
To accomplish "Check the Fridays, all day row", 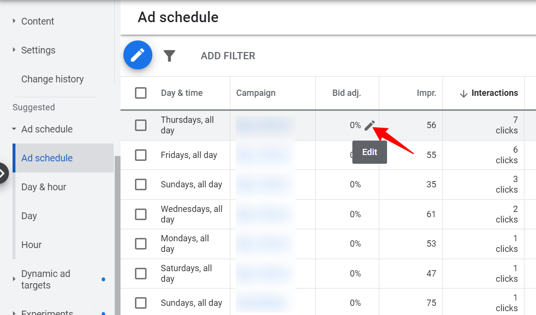I will 141,155.
